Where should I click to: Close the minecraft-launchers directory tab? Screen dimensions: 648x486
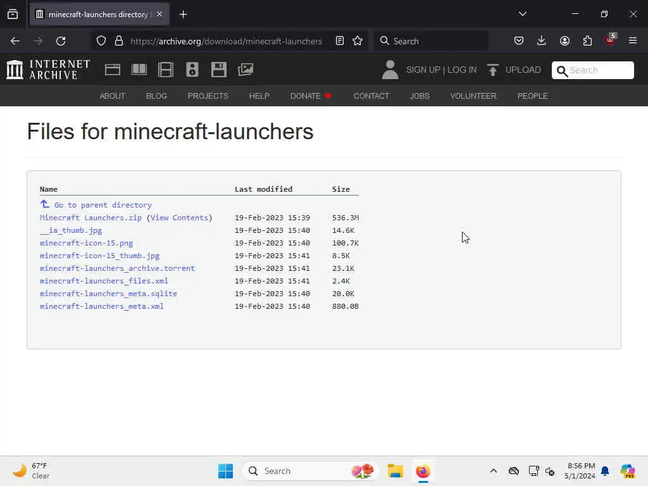tap(159, 15)
